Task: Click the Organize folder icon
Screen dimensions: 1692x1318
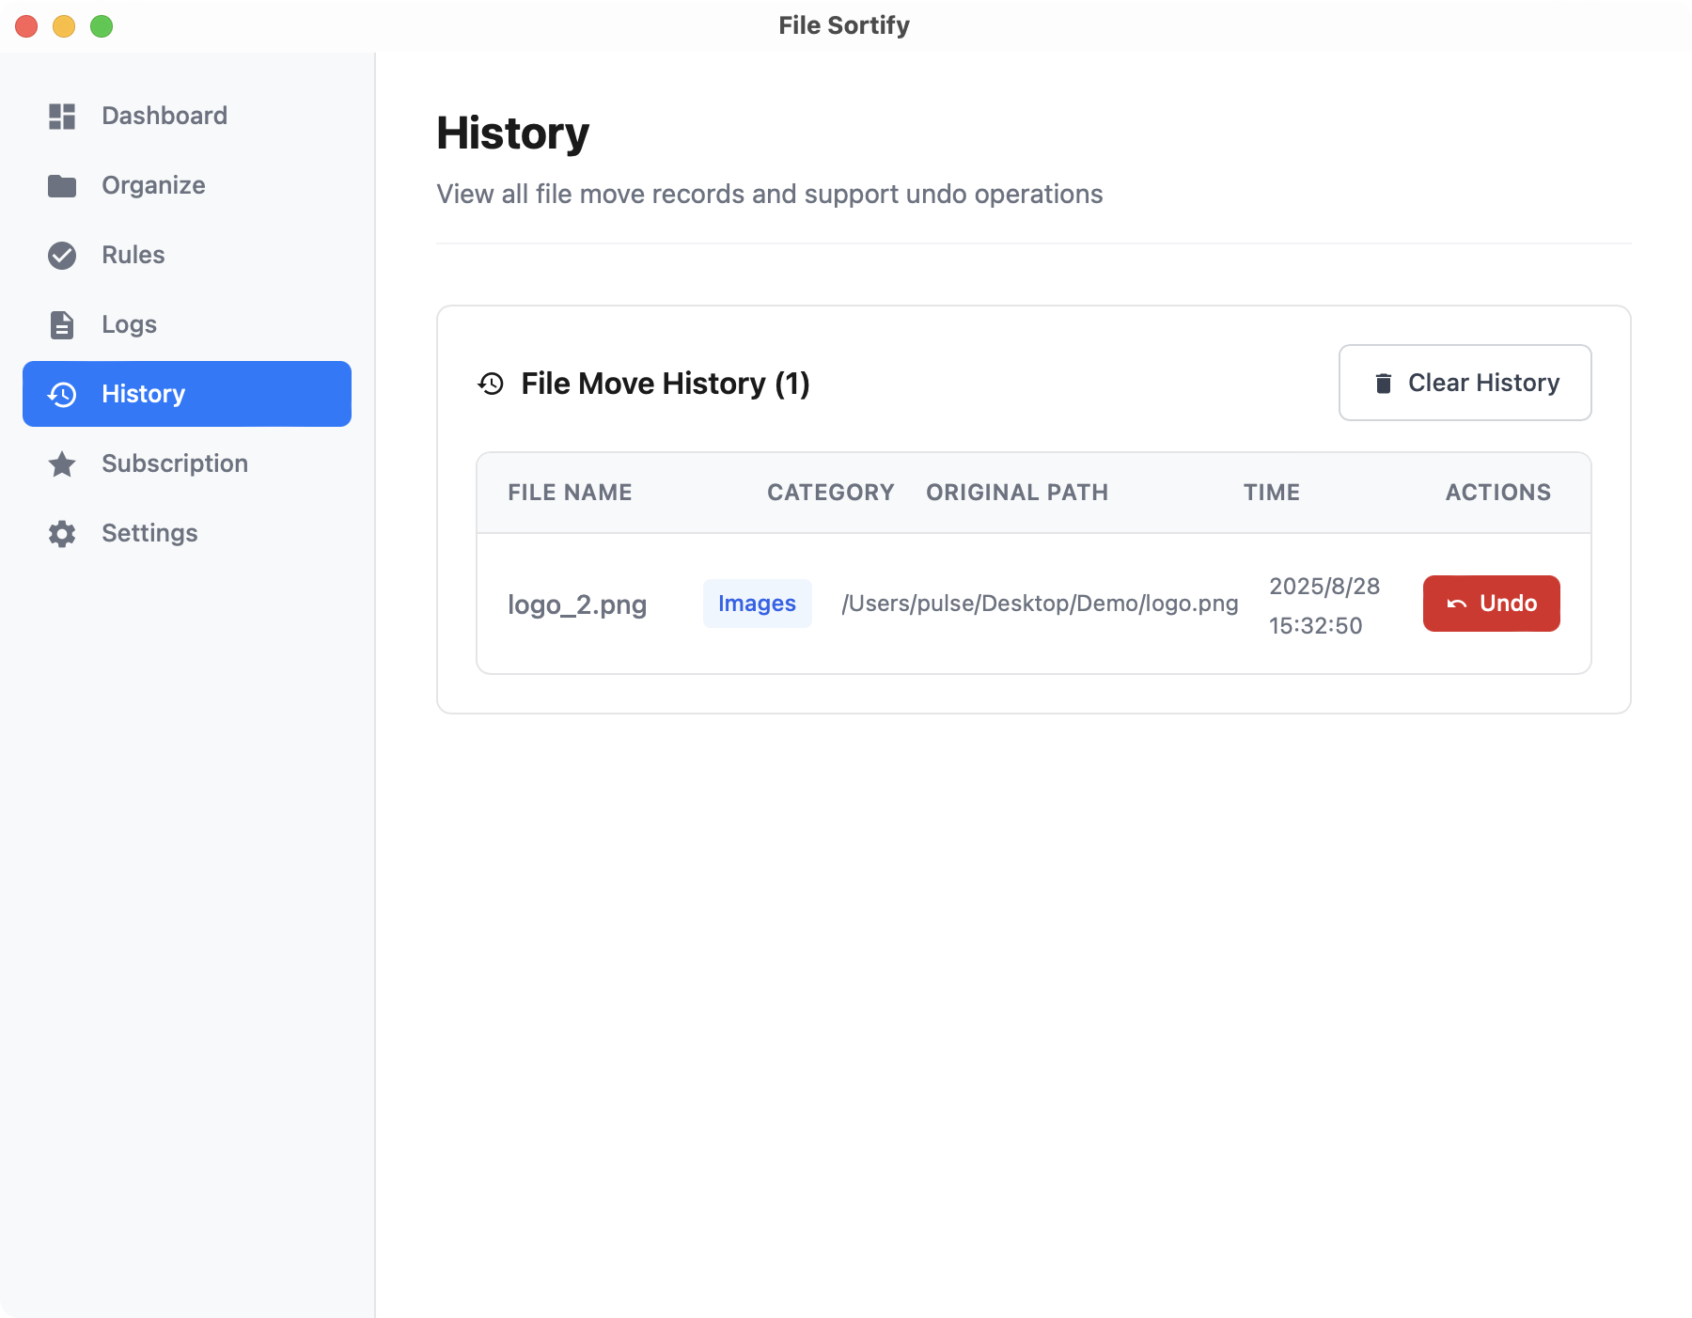Action: pos(62,186)
